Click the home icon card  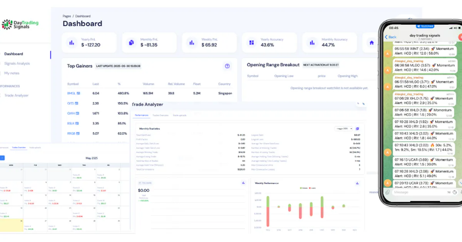(x=372, y=43)
